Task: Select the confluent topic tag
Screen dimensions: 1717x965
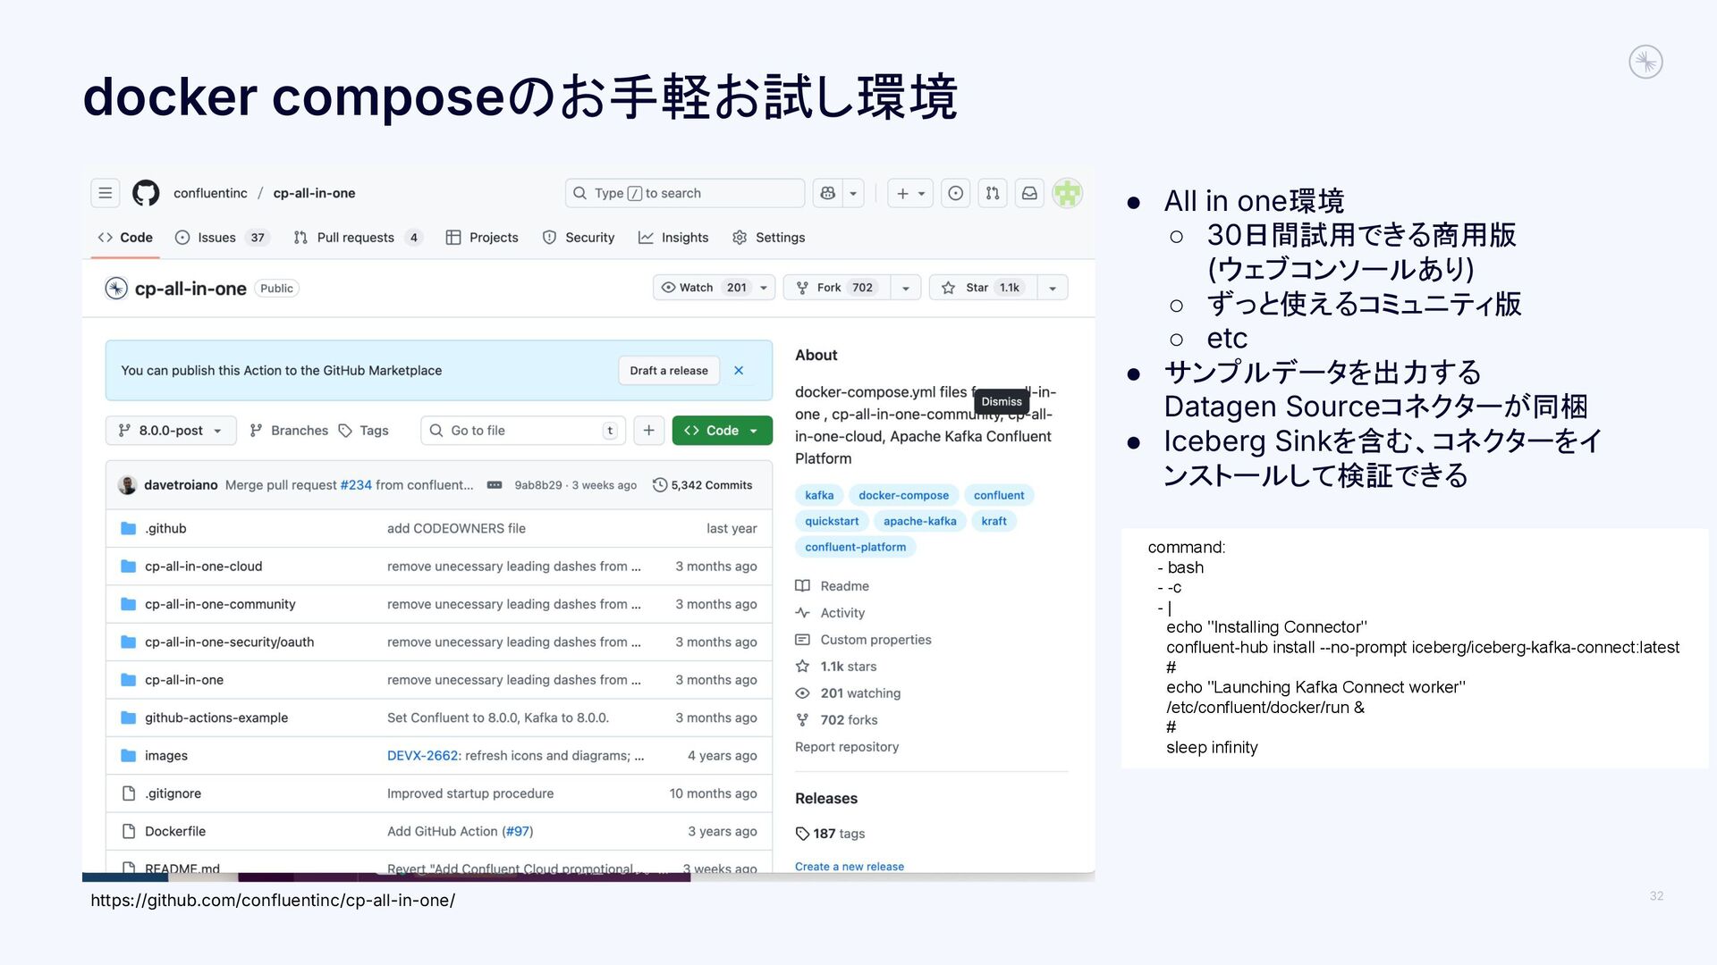Action: coord(999,495)
